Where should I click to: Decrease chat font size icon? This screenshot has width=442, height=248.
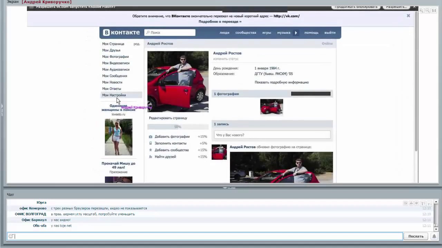click(429, 204)
